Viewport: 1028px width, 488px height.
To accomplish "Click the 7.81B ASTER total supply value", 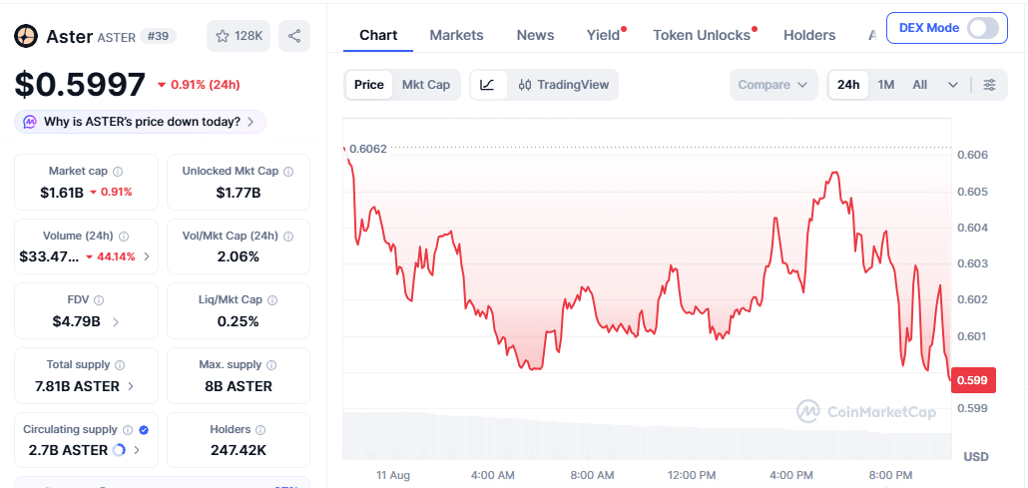I will [x=78, y=385].
